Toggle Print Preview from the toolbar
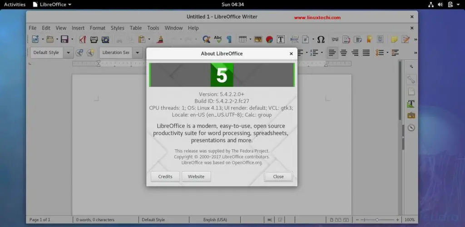465x227 pixels. [105, 39]
